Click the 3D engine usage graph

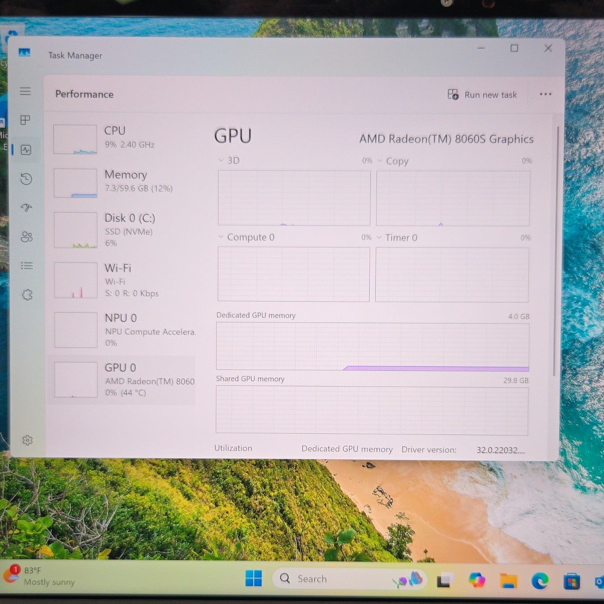click(x=294, y=198)
